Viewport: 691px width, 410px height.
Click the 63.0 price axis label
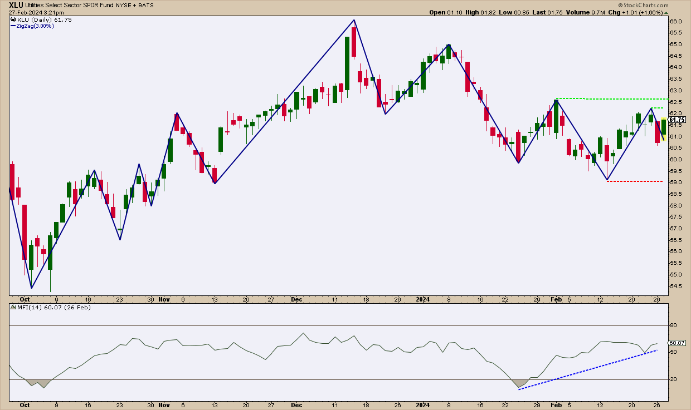tap(675, 90)
